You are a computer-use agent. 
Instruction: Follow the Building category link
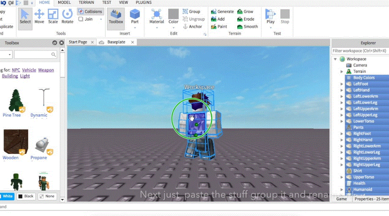(10, 76)
